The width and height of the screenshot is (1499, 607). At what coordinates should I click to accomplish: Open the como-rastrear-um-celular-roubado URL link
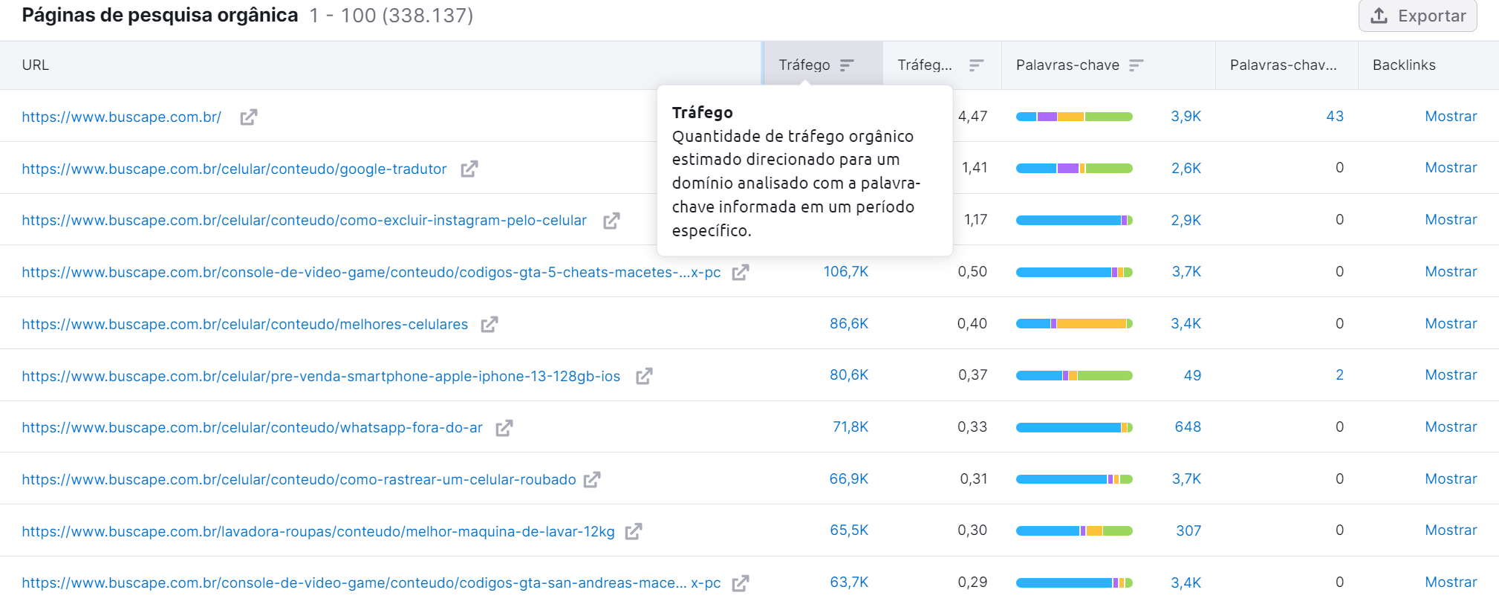(299, 479)
